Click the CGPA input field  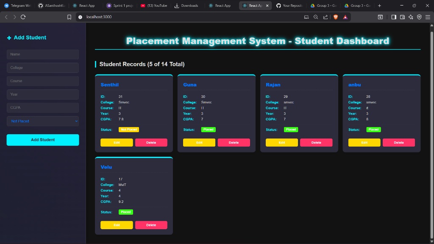pyautogui.click(x=42, y=108)
